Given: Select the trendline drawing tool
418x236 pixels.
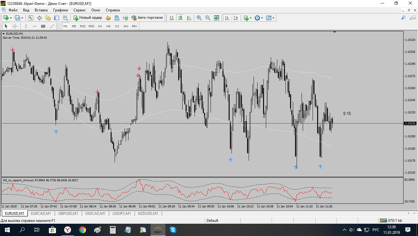Looking at the screenshot, I should tap(52, 26).
